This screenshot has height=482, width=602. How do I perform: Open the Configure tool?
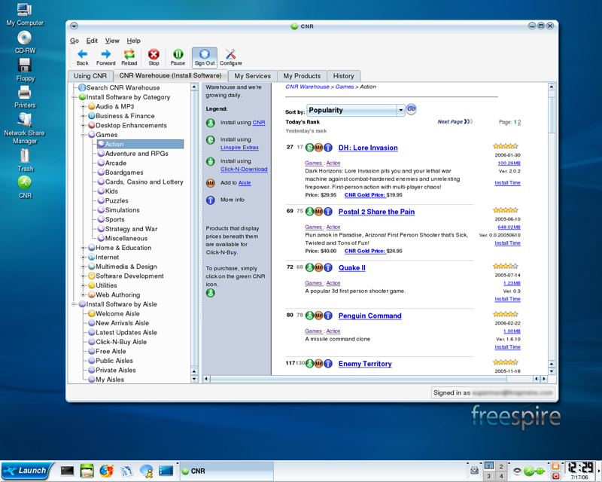click(231, 57)
